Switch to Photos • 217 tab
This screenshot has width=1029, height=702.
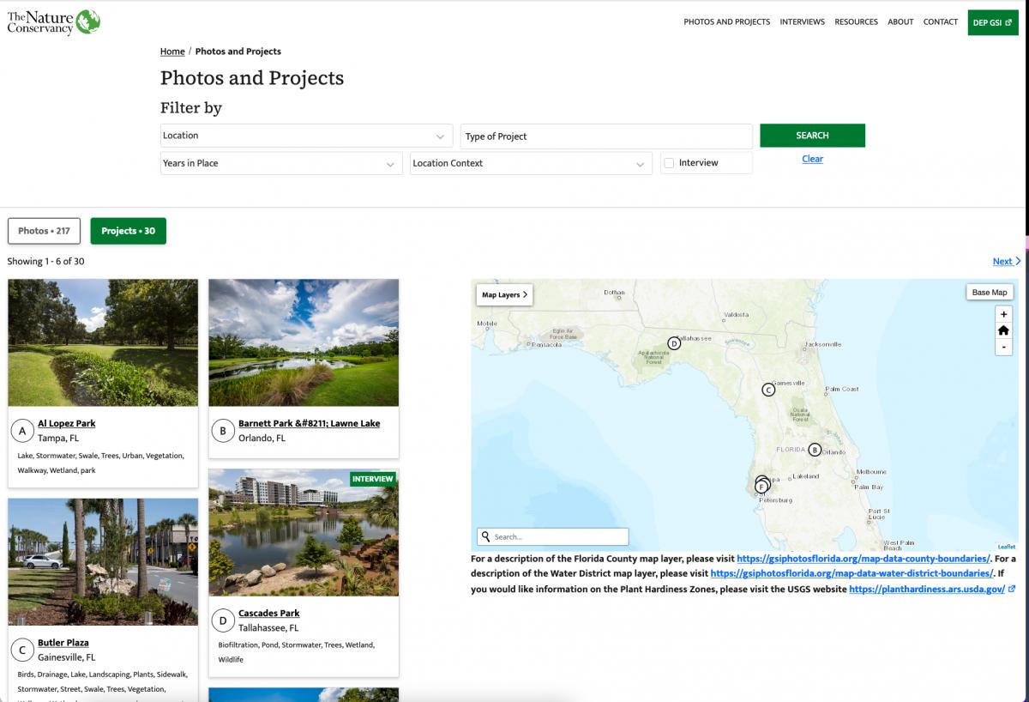coord(44,231)
